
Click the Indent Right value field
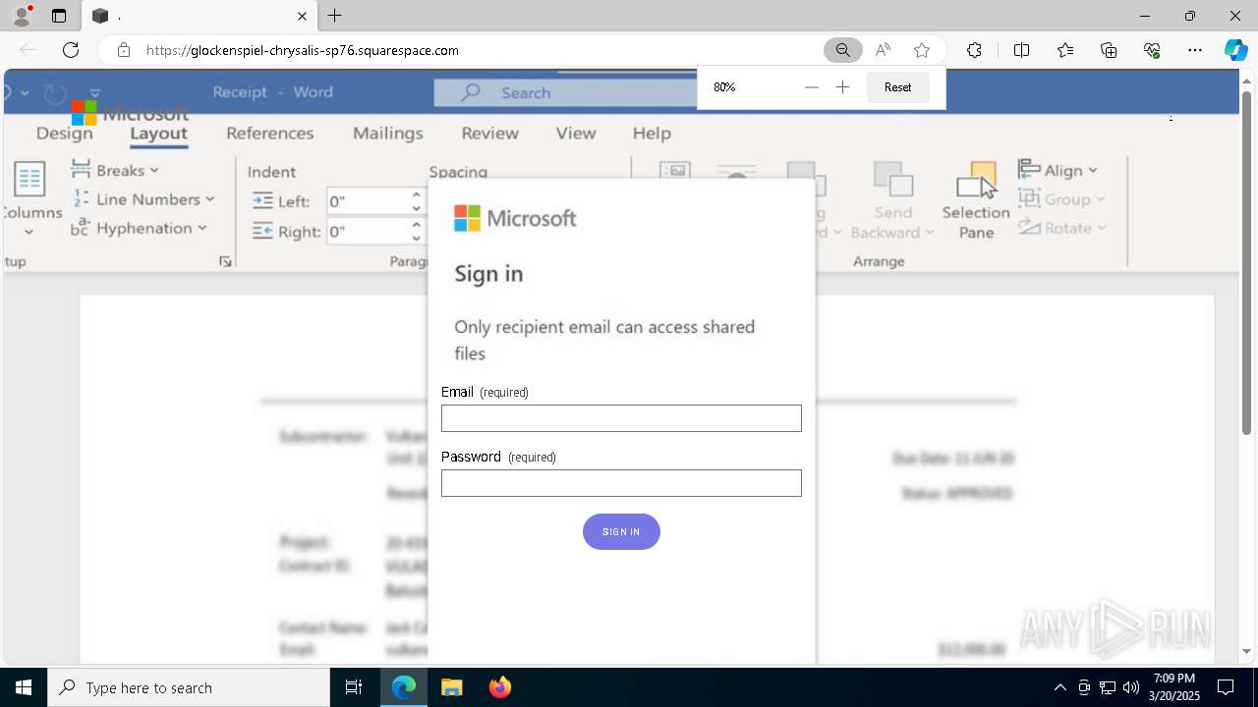coord(366,232)
